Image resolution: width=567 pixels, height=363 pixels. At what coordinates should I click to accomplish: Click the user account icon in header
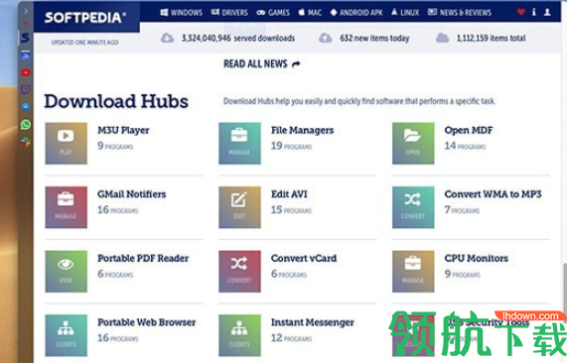click(547, 12)
